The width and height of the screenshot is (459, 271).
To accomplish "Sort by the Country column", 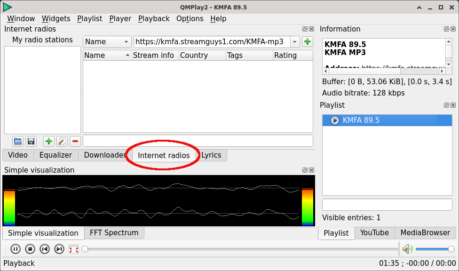I will click(x=202, y=56).
